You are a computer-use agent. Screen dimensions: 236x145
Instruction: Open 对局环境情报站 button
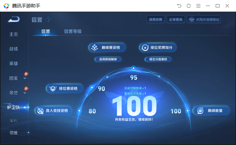pyautogui.click(x=204, y=19)
